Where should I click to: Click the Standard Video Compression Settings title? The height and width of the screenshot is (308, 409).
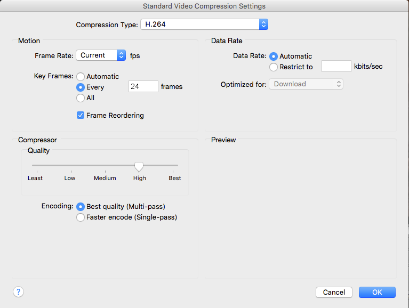tap(204, 6)
